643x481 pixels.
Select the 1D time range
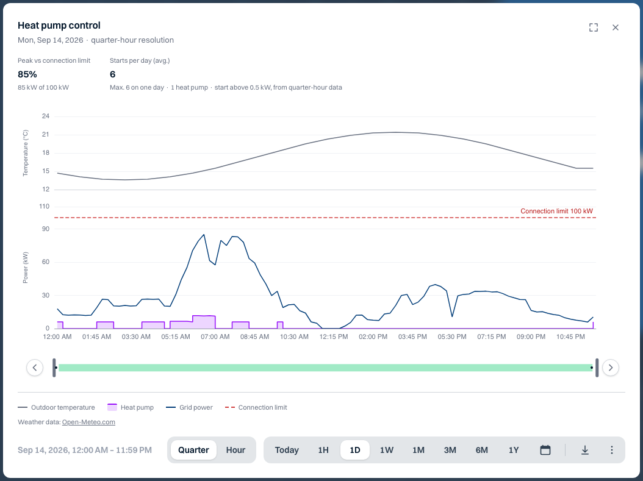tap(355, 450)
